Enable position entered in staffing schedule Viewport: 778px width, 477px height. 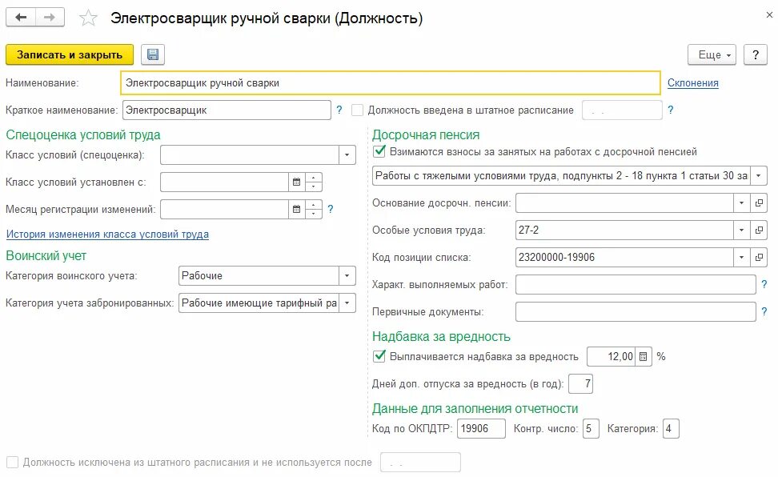point(358,110)
